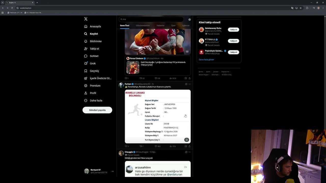Open the Gizlilik footer link
326x183 pixels.
coord(208,72)
